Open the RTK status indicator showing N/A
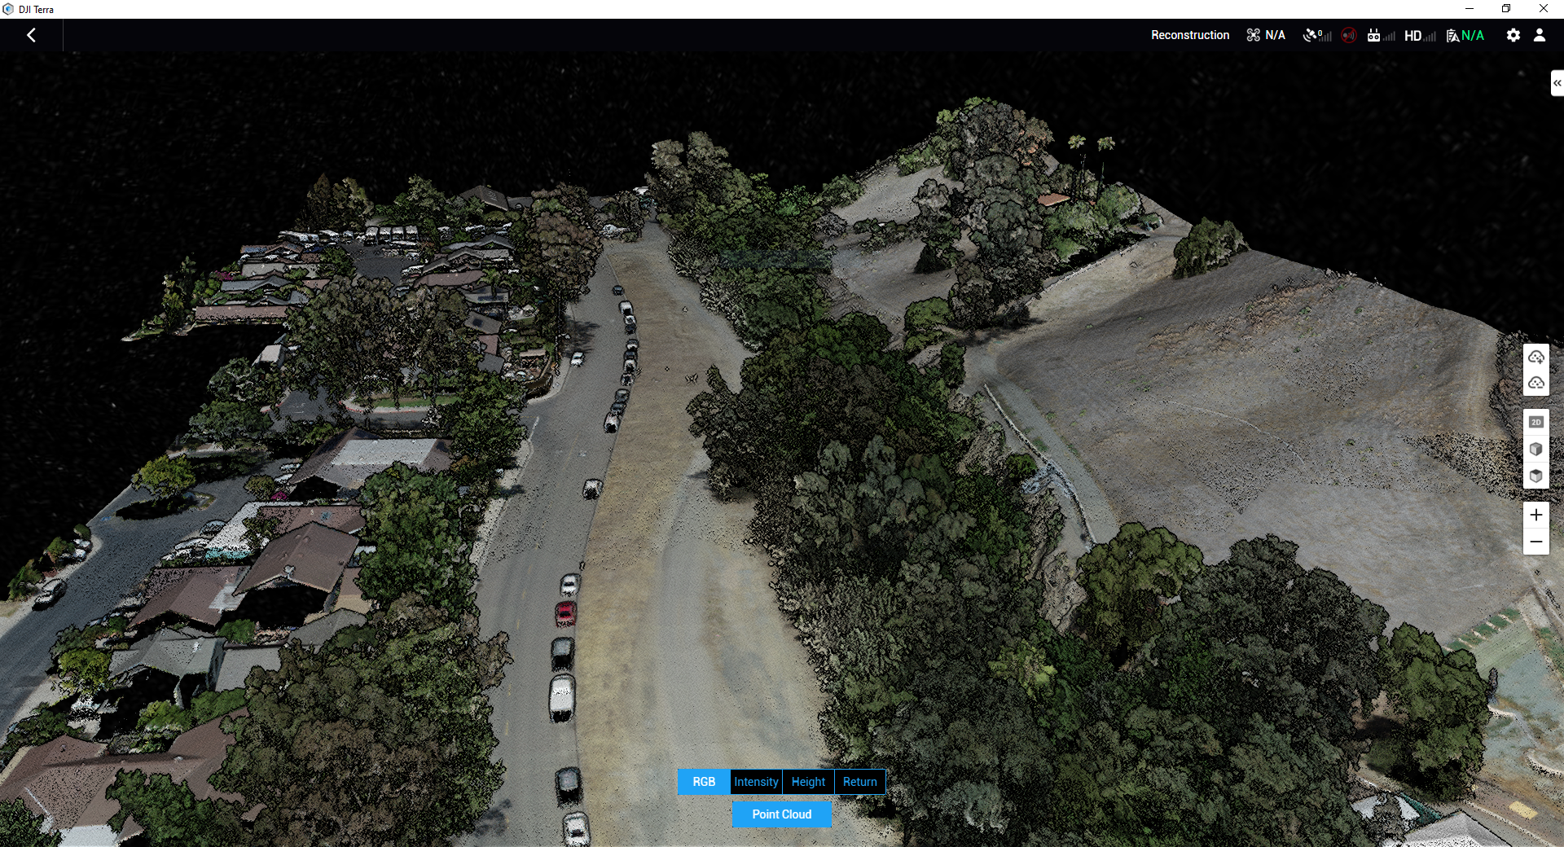This screenshot has height=847, width=1564. [x=1466, y=35]
